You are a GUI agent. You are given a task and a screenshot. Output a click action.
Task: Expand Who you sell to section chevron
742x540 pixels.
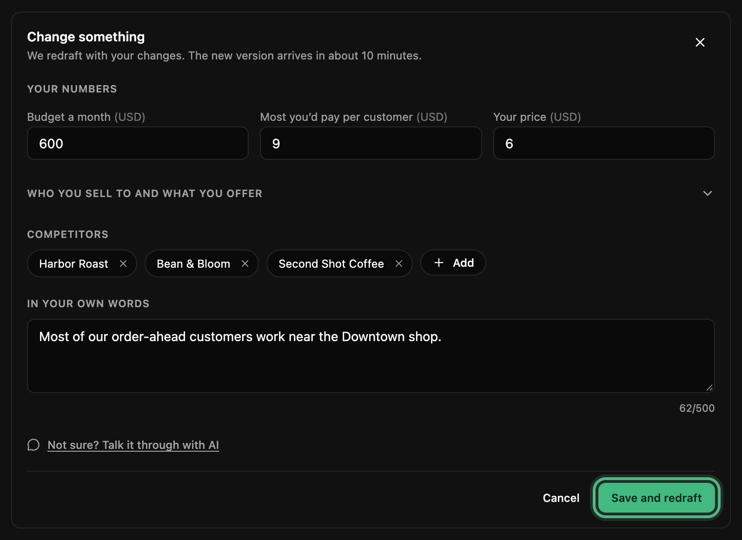707,193
